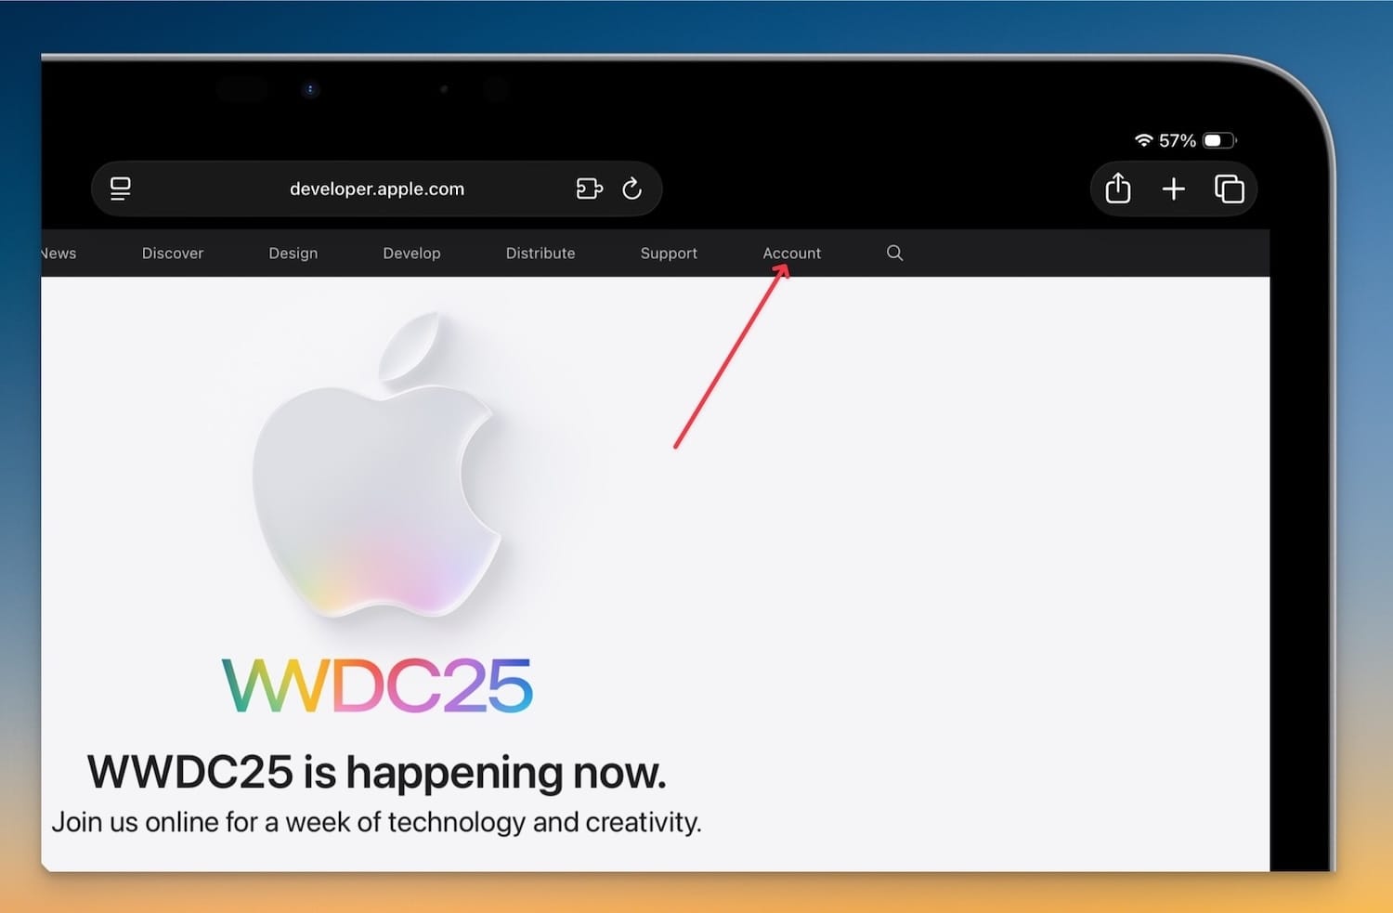The image size is (1393, 913).
Task: Add a new tab with plus icon
Action: click(x=1174, y=189)
